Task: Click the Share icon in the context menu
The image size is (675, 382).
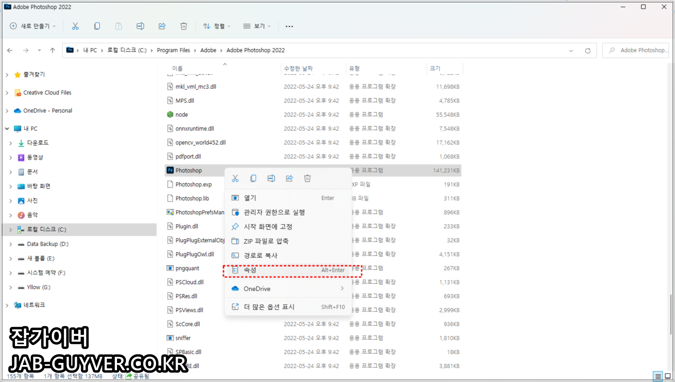Action: tap(289, 178)
